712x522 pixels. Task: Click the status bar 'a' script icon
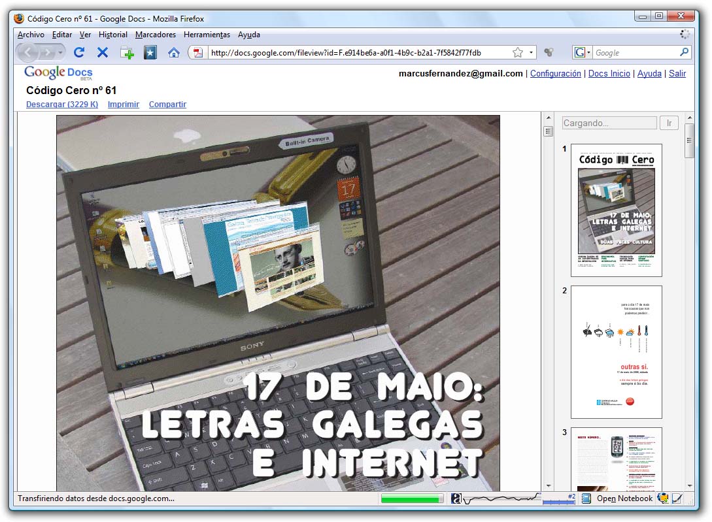456,499
